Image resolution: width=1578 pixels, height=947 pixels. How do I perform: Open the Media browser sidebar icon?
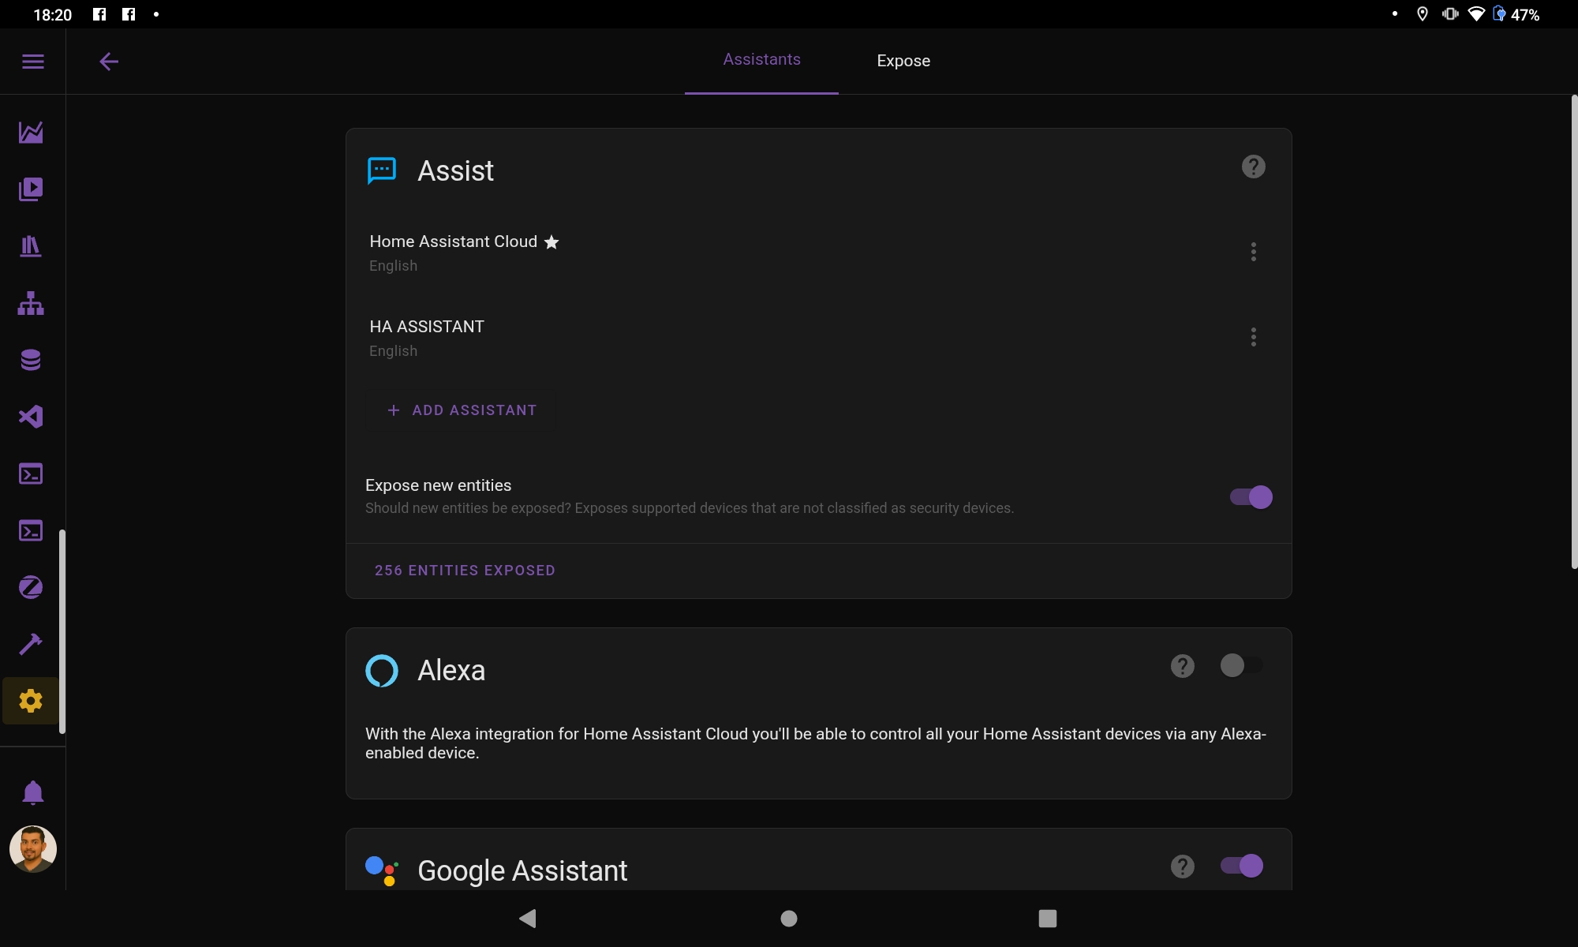pyautogui.click(x=31, y=189)
